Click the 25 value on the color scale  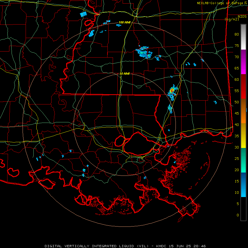tap(237, 159)
